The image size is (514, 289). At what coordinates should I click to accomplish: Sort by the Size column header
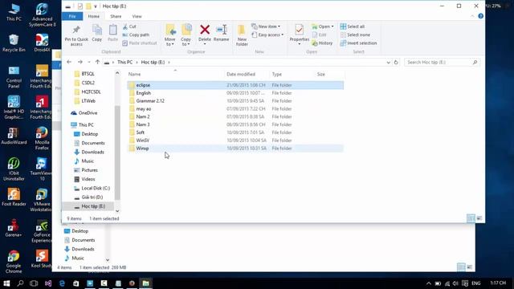coord(321,75)
